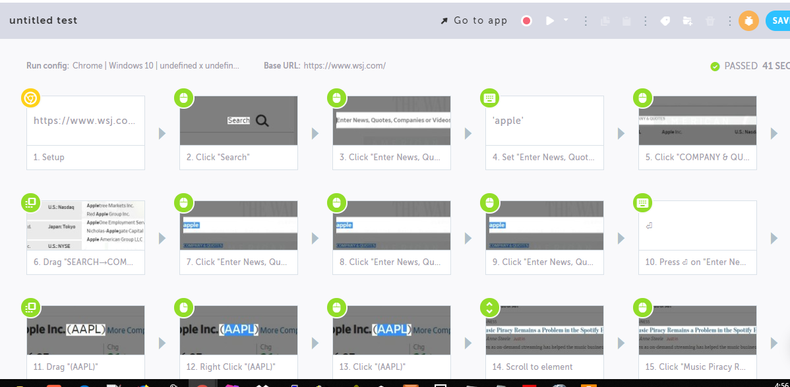
Task: Run the test with the Play button
Action: point(550,20)
